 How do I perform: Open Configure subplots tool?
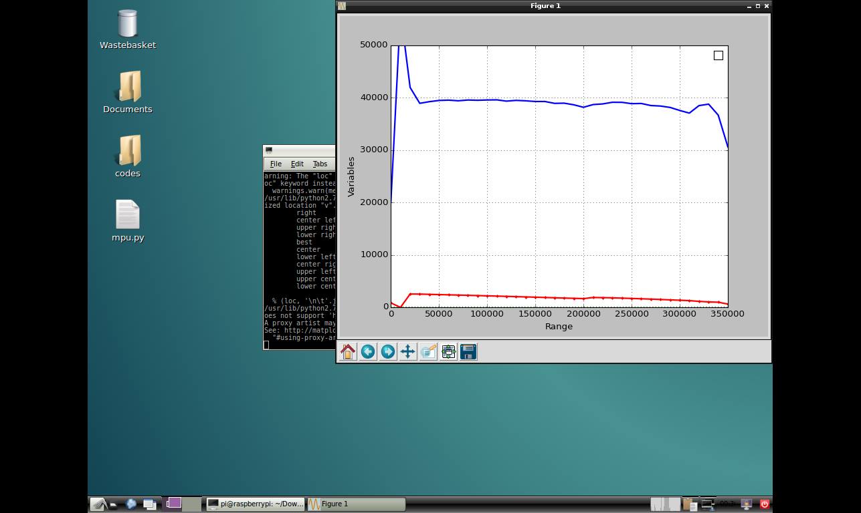[x=448, y=351]
